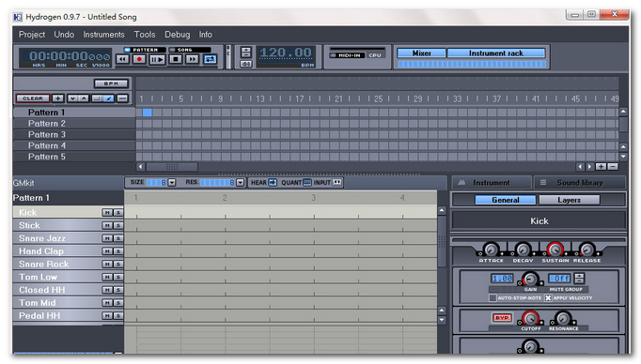Click the rewind transport button
Image resolution: width=641 pixels, height=364 pixels.
coord(122,59)
